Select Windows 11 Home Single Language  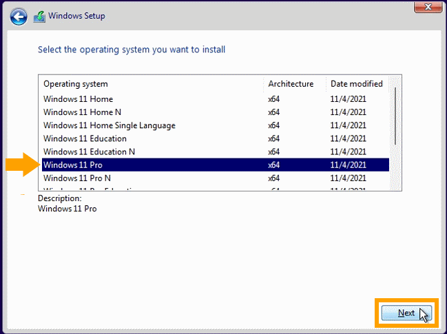pyautogui.click(x=216, y=125)
